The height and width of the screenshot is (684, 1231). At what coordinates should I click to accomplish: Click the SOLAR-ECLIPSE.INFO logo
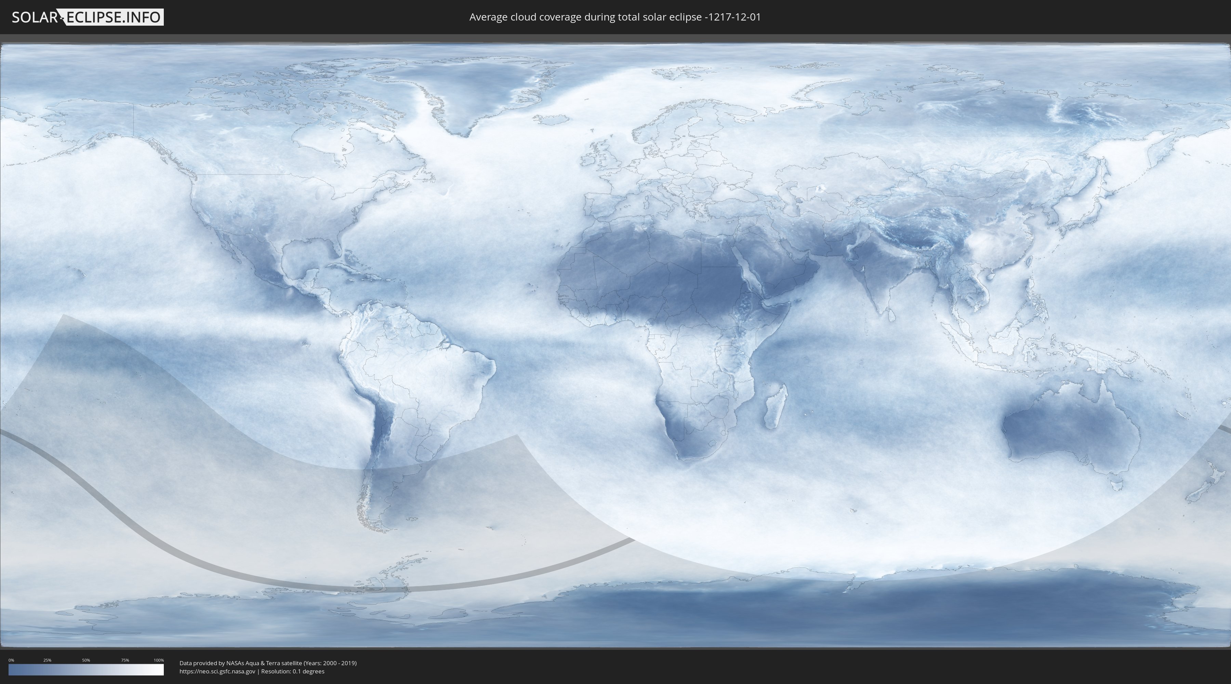pyautogui.click(x=88, y=17)
